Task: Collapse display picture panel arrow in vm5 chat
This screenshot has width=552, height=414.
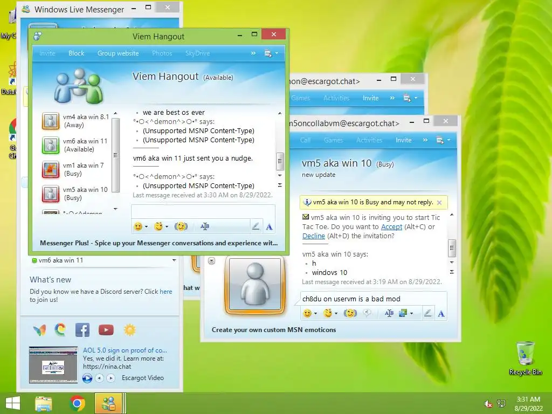Action: tap(211, 261)
